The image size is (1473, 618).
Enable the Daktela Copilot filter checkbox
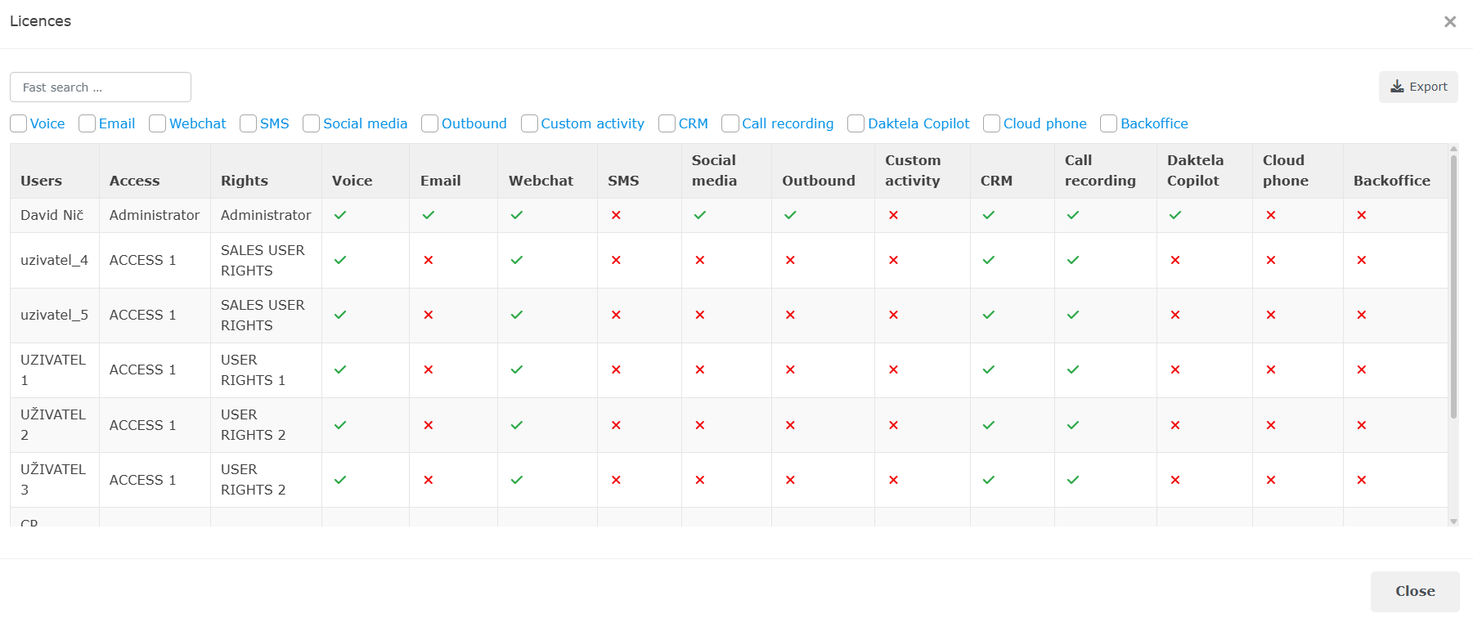tap(856, 123)
